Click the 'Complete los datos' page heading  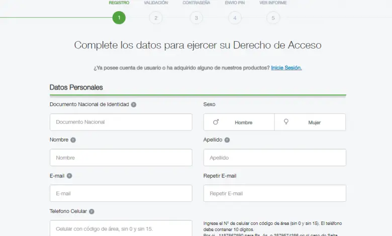198,45
